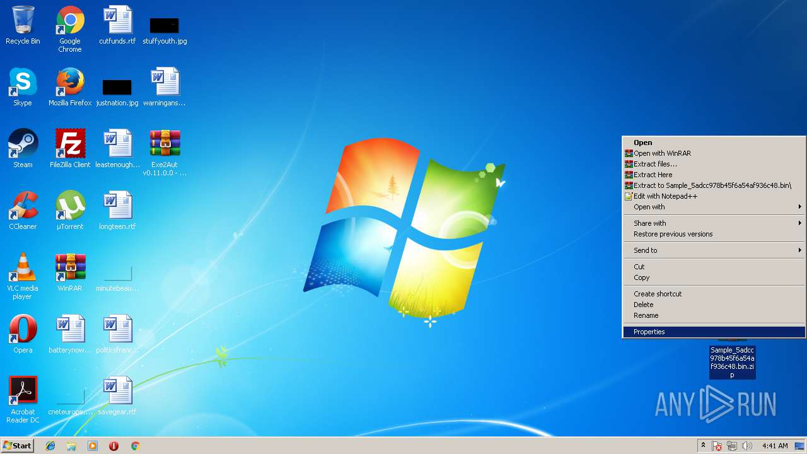Open the Action Center flag icon
807x454 pixels.
click(x=717, y=446)
